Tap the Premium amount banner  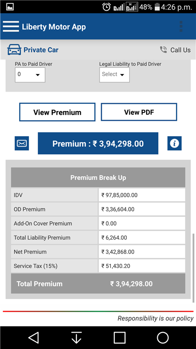(98, 143)
